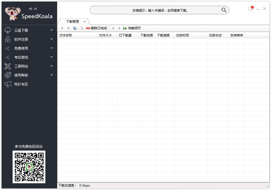Pause the current download task
This screenshot has height=190, width=271.
click(68, 28)
